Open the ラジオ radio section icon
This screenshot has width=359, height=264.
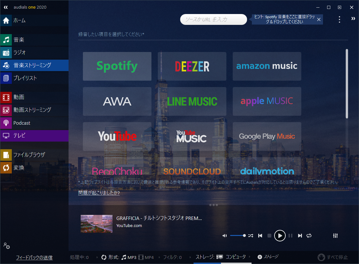click(x=6, y=52)
